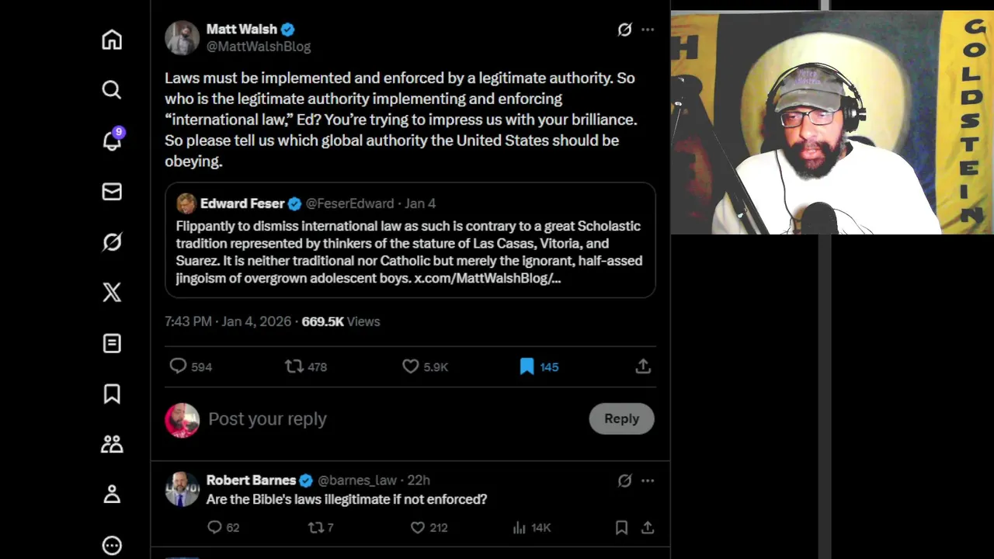Open Grok icon in sidebar

[112, 242]
